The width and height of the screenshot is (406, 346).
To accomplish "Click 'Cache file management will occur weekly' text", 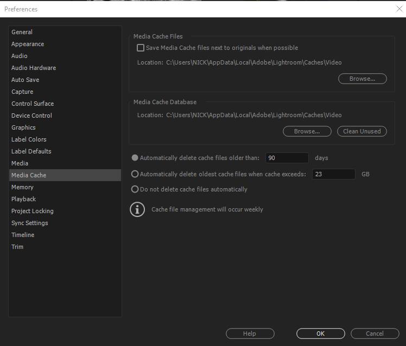I will 207,209.
